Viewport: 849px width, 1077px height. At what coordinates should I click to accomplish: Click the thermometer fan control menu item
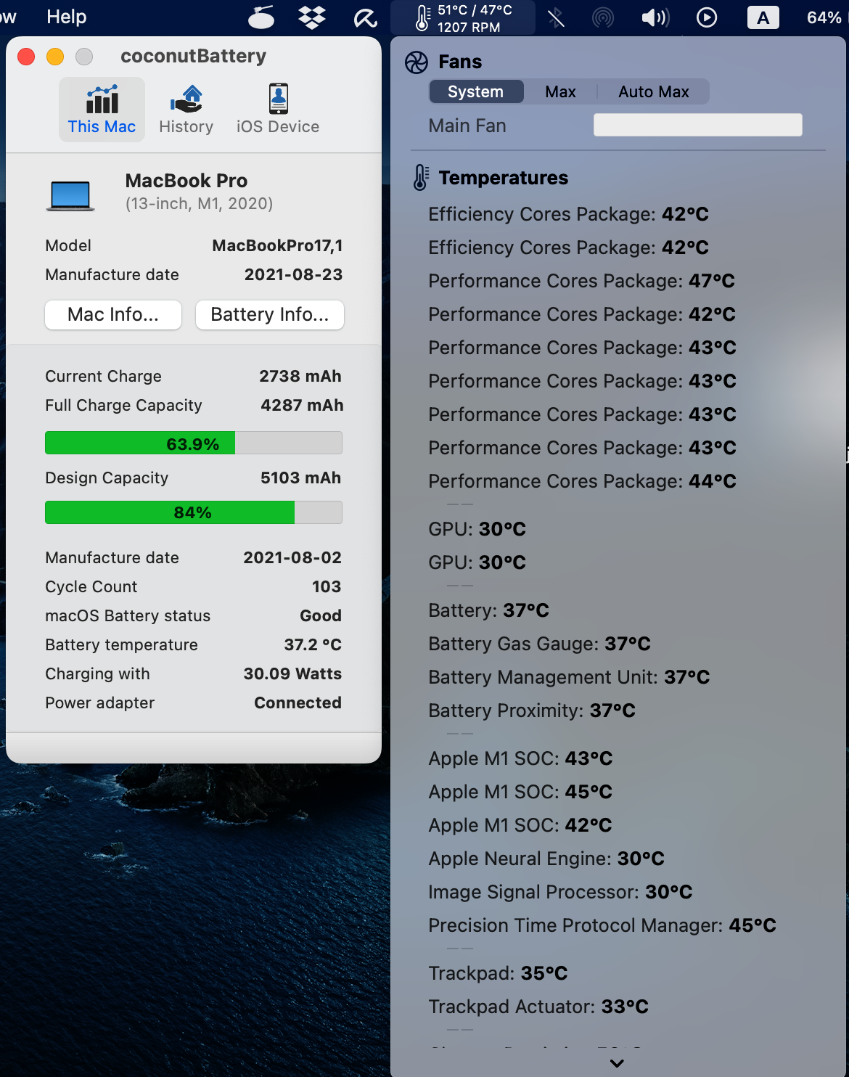click(463, 18)
